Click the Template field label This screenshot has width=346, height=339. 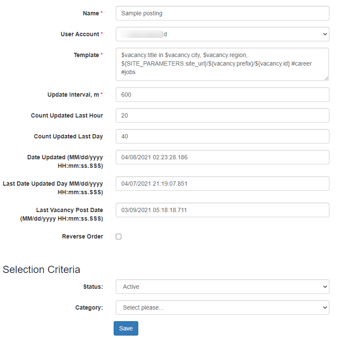coord(86,55)
